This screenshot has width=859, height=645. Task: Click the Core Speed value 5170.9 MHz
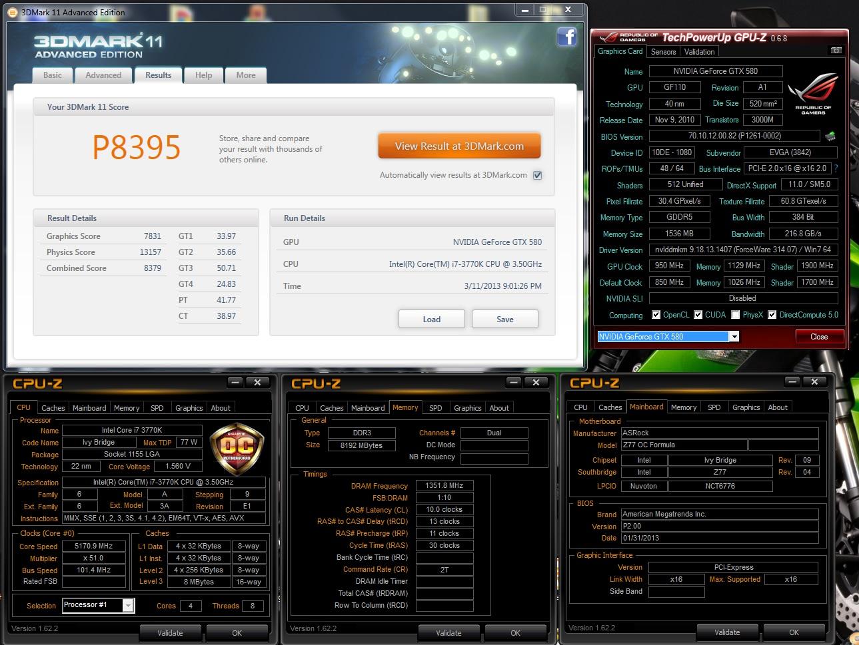pos(94,546)
